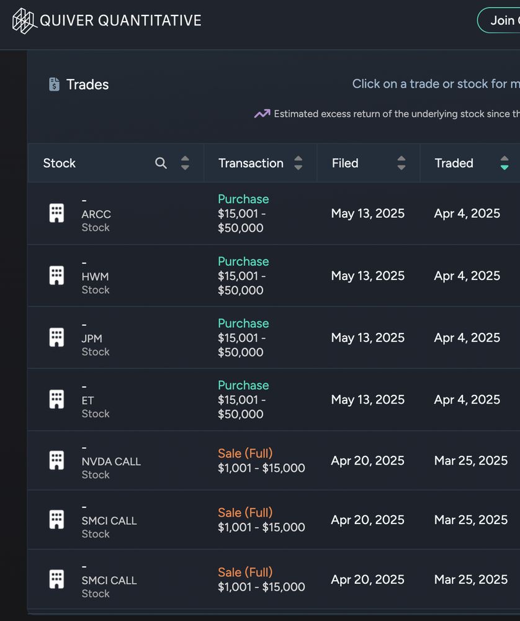Click the $15,001 - $50,000 amount for JPM

pyautogui.click(x=242, y=345)
